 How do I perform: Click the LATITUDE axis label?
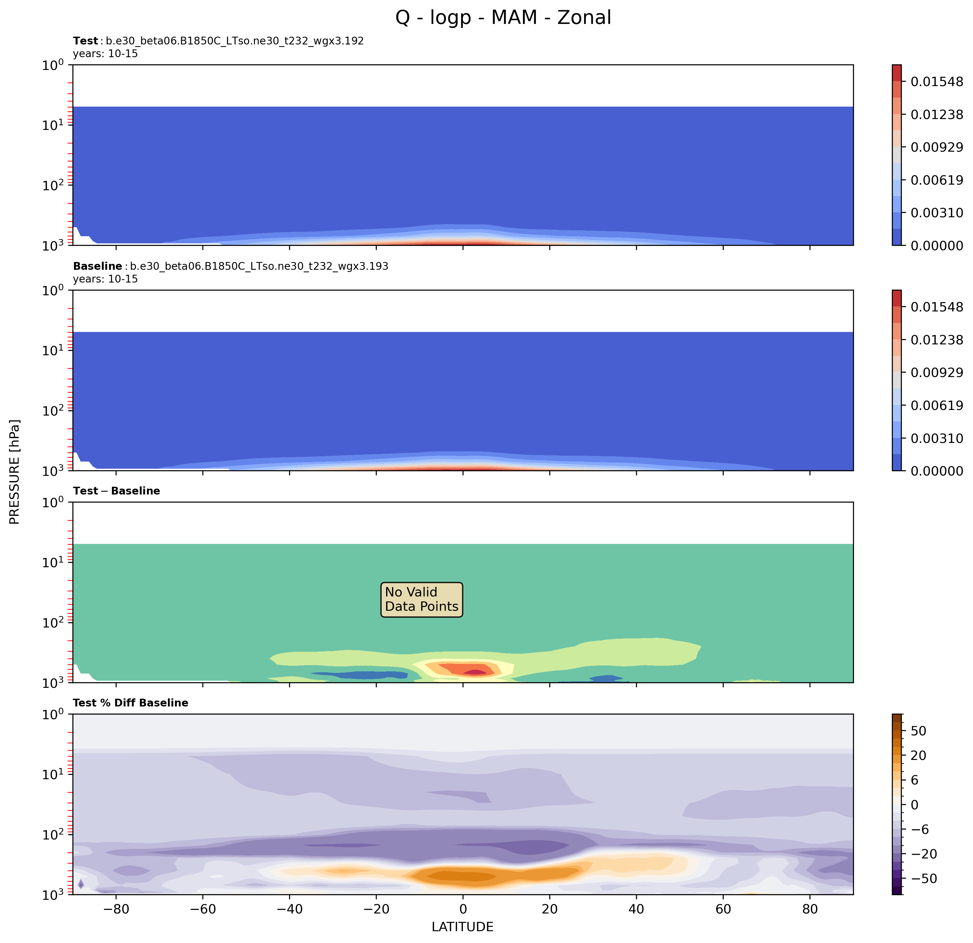(x=462, y=927)
